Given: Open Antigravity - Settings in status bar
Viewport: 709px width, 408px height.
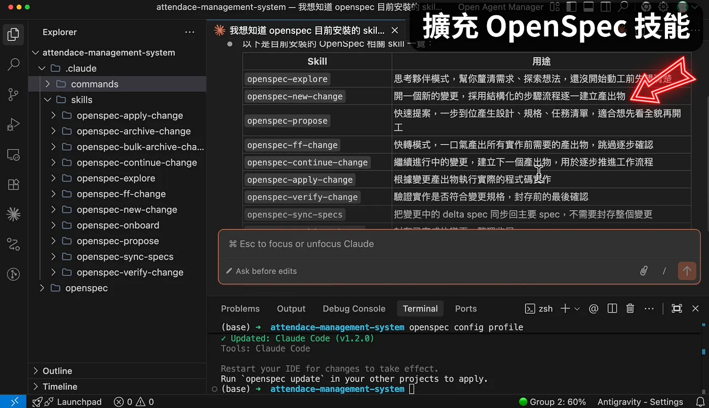Looking at the screenshot, I should pyautogui.click(x=640, y=402).
